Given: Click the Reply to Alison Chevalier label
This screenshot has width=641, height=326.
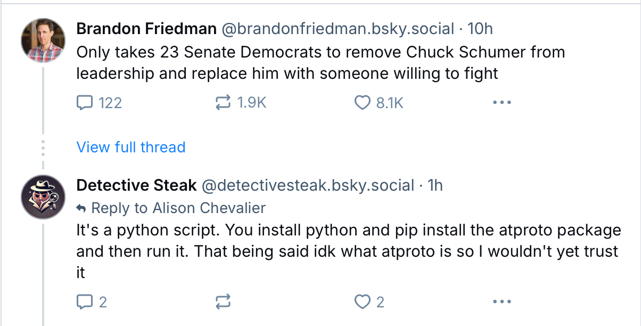Looking at the screenshot, I should coord(178,208).
